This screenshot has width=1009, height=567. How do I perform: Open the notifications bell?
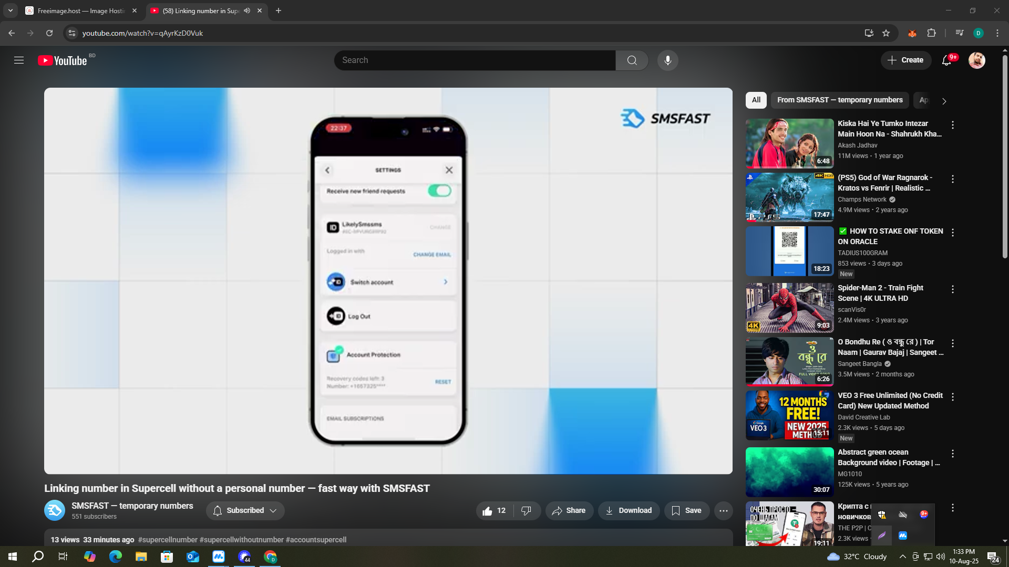click(946, 60)
